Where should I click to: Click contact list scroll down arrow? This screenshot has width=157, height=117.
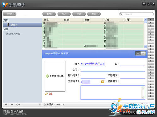[x=145, y=47]
